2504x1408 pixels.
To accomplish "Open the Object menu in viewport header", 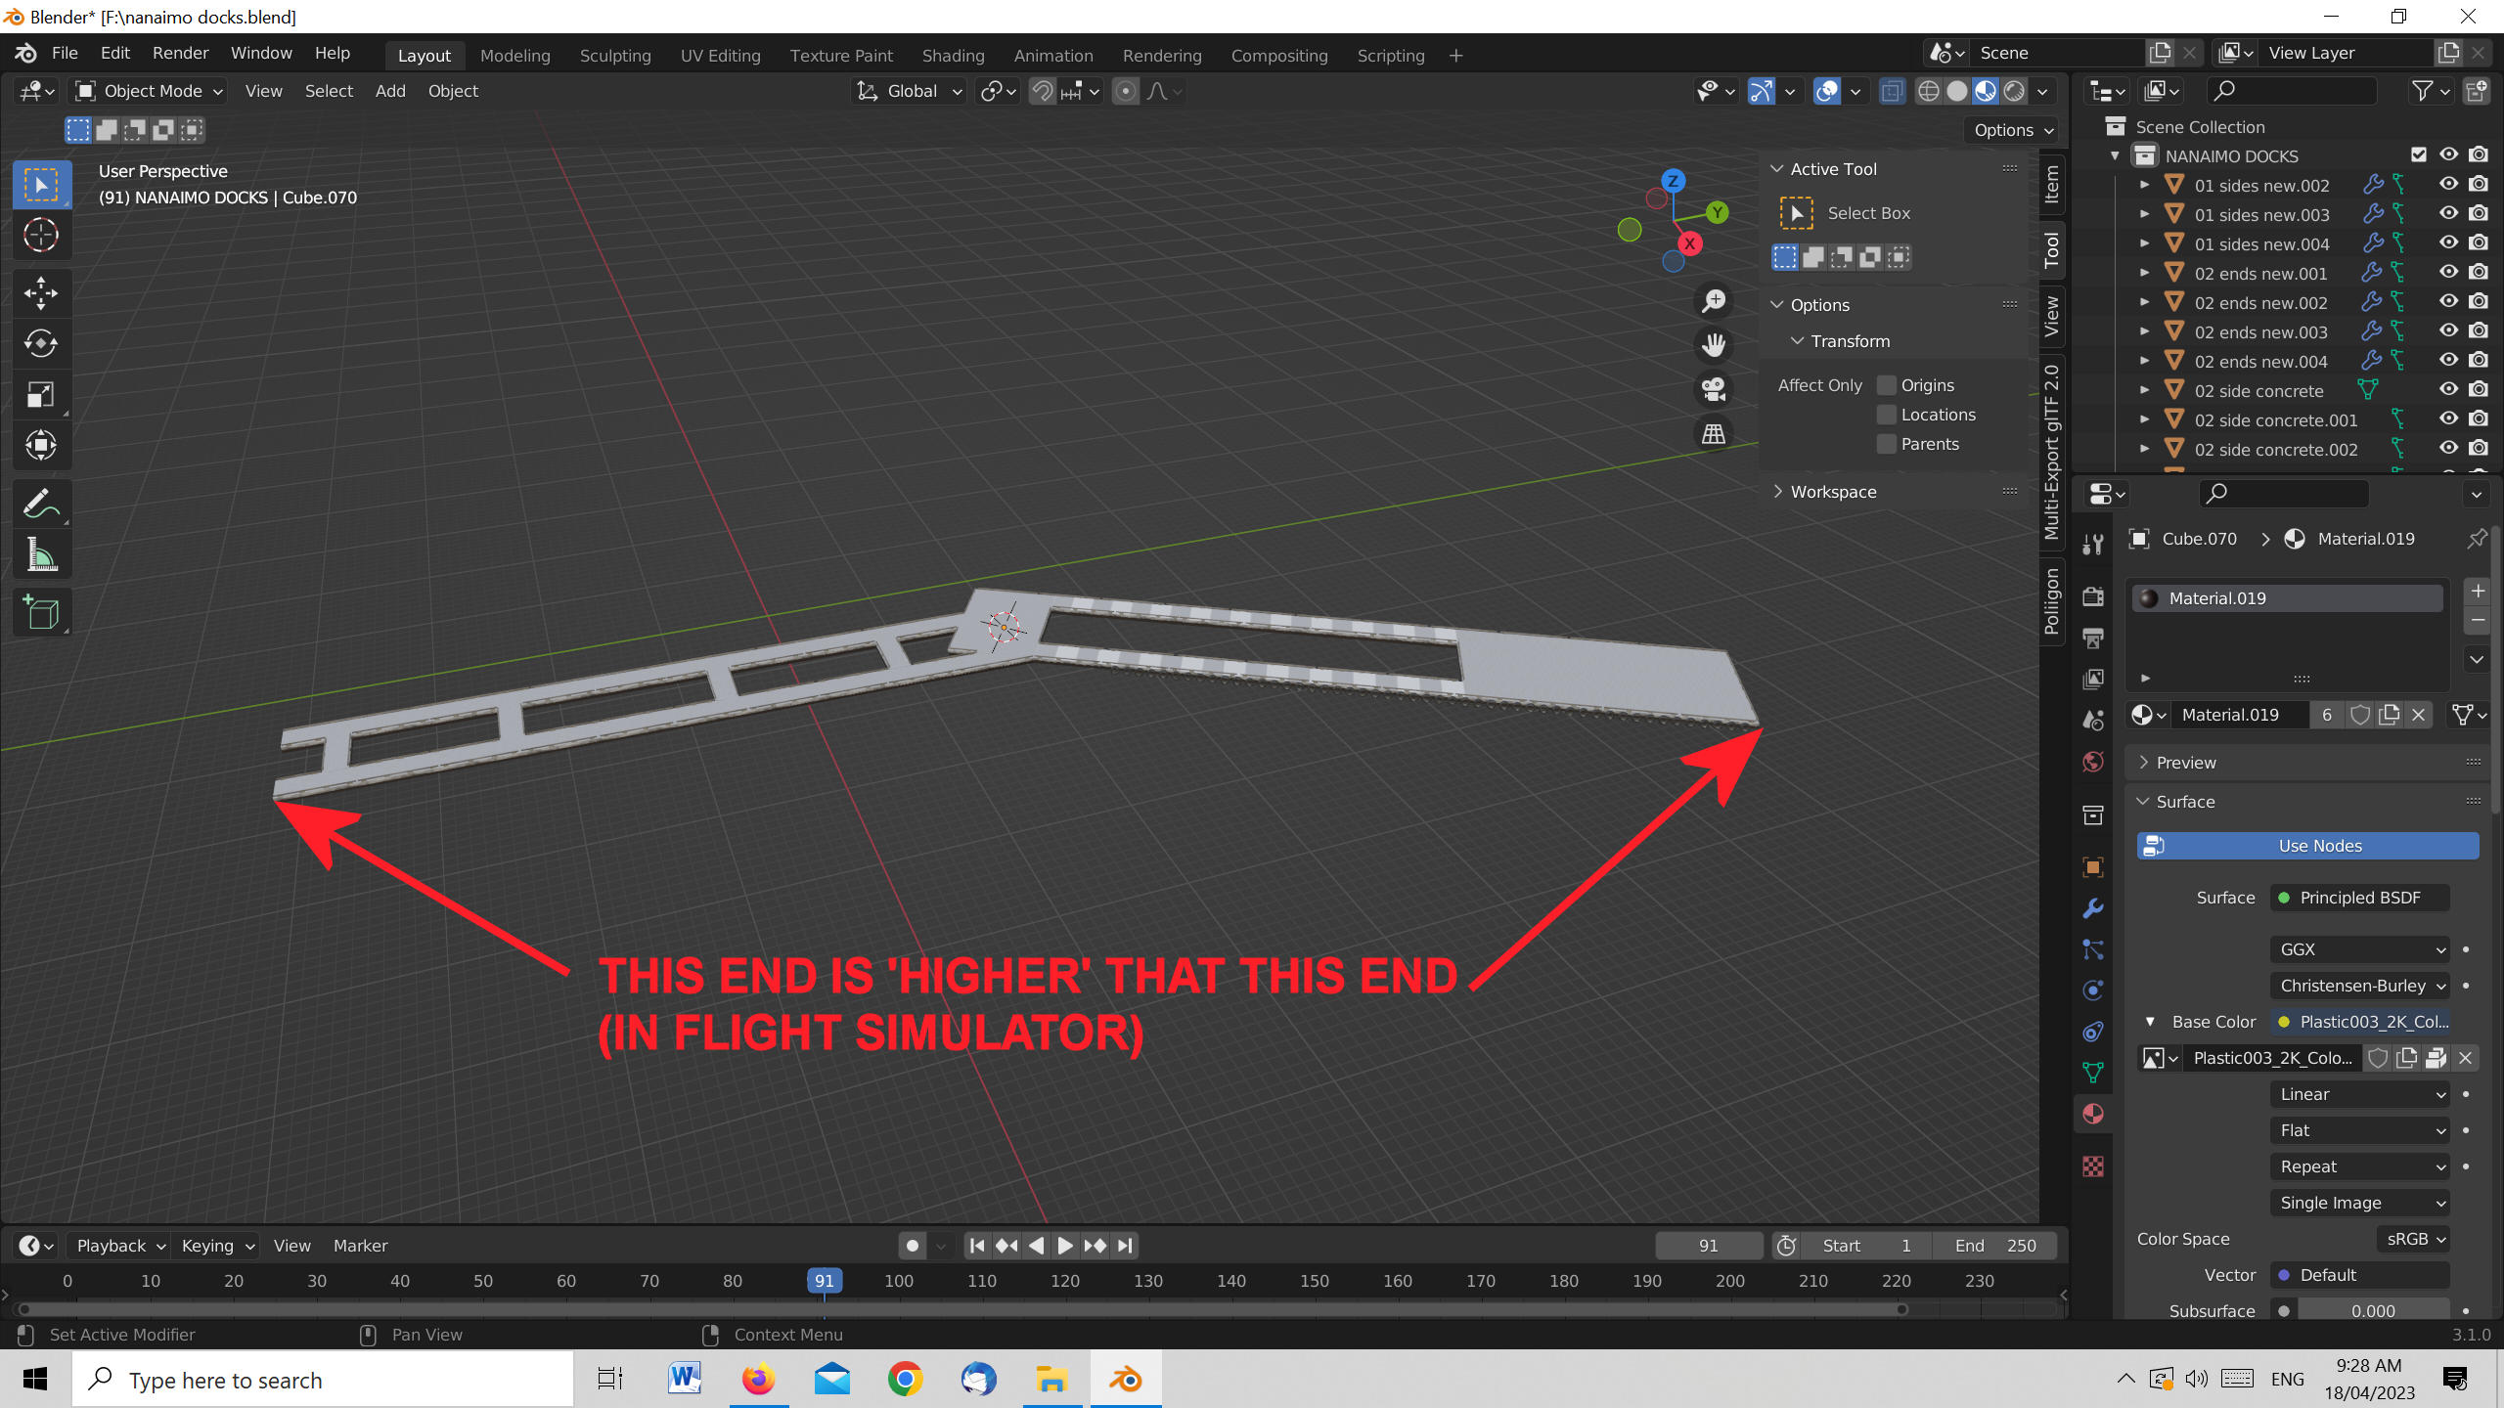I will click(453, 91).
